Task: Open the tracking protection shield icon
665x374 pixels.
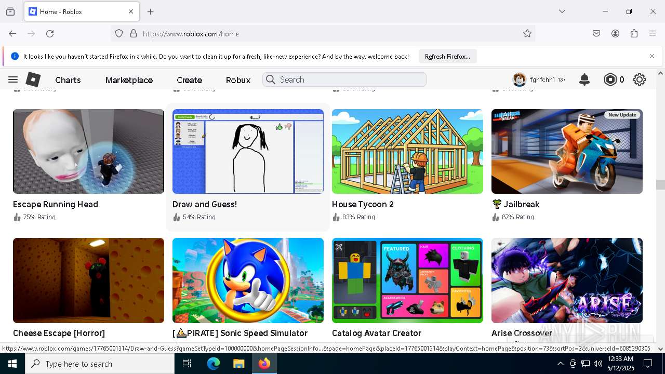Action: tap(119, 34)
